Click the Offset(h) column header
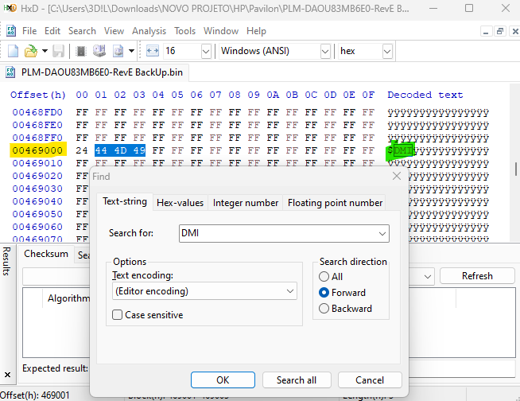 pos(38,95)
